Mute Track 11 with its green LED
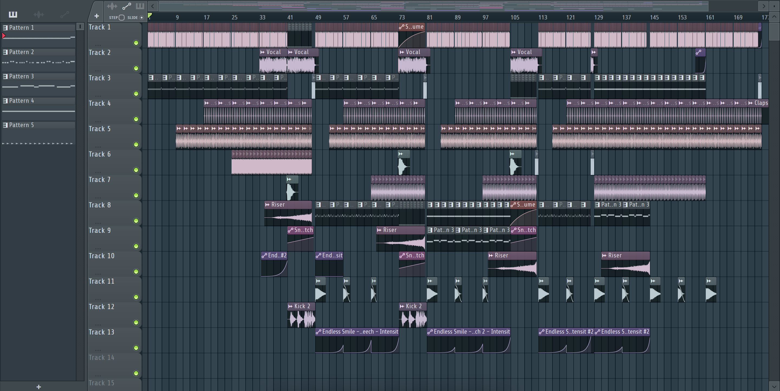Viewport: 780px width, 391px height. pos(136,297)
